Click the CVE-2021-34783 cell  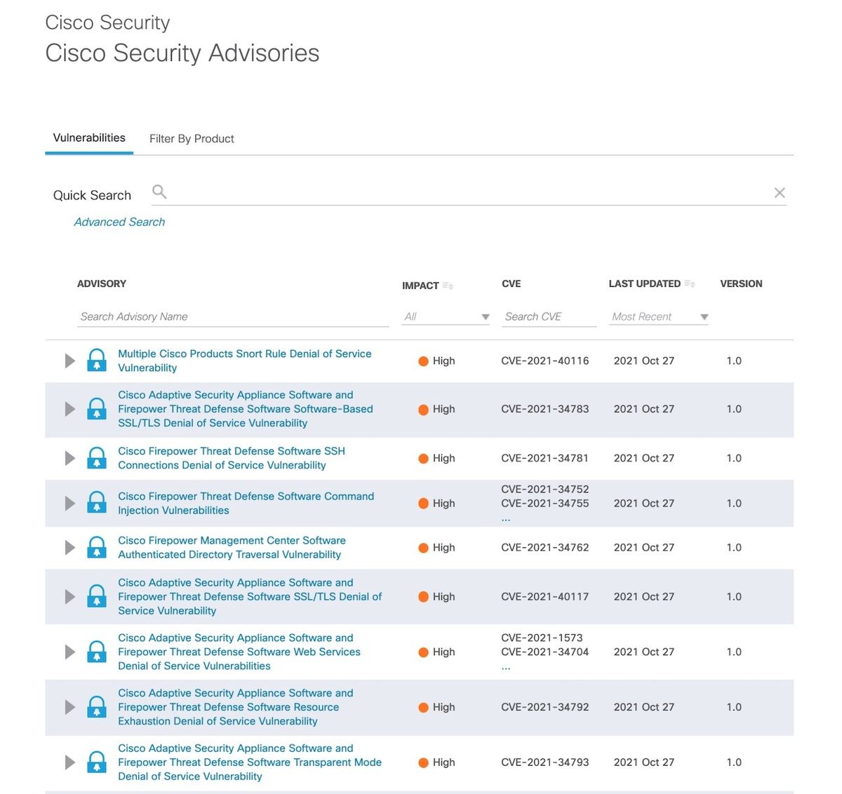point(545,409)
